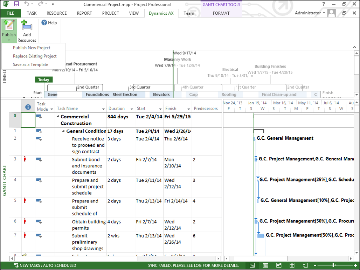Switch to Resource Sheet view in status bar

pyautogui.click(x=292, y=265)
